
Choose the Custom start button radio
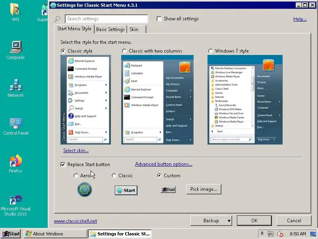[x=169, y=176]
